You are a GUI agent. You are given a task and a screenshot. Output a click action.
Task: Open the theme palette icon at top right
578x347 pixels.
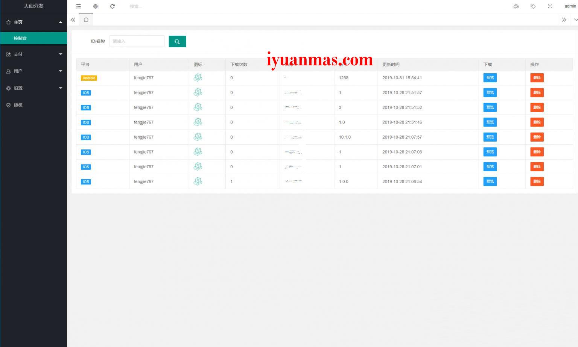point(516,6)
